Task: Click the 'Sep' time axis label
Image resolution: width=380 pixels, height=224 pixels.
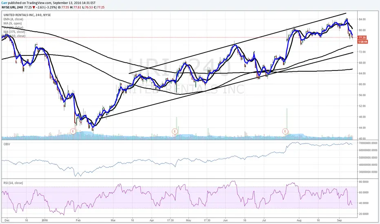Action: tap(339, 221)
